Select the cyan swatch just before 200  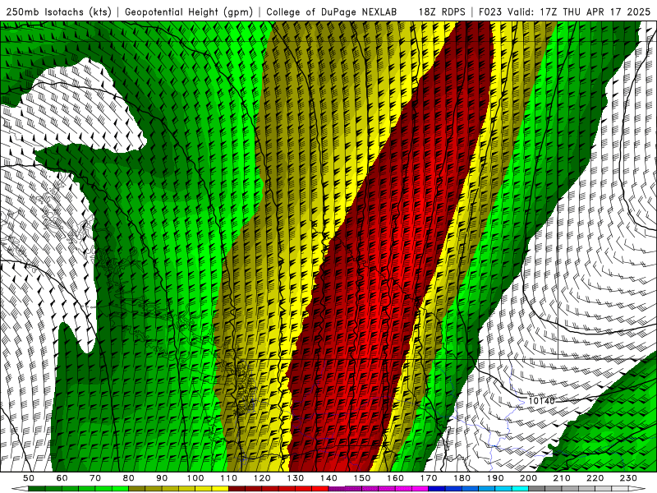(520, 488)
